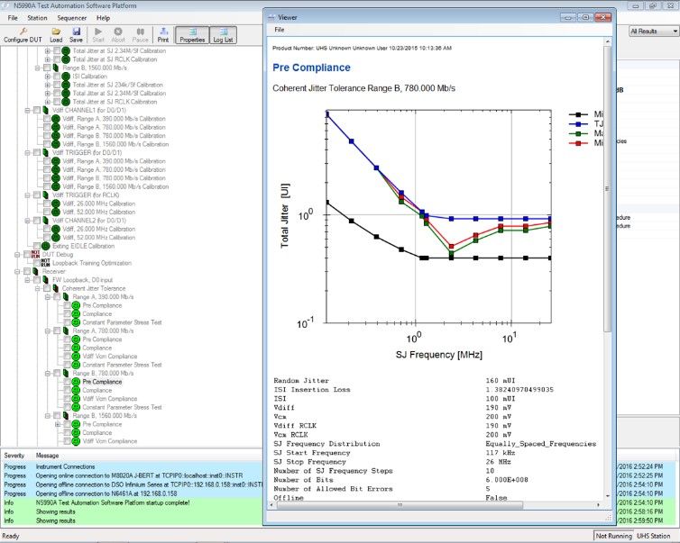This screenshot has width=680, height=543.
Task: Check the DUT Debug checkbox
Action: 27,254
